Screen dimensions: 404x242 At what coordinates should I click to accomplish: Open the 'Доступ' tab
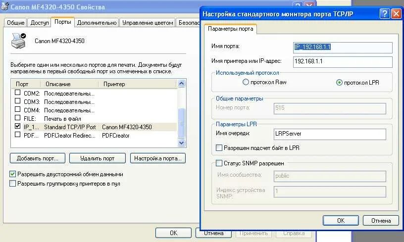point(40,23)
